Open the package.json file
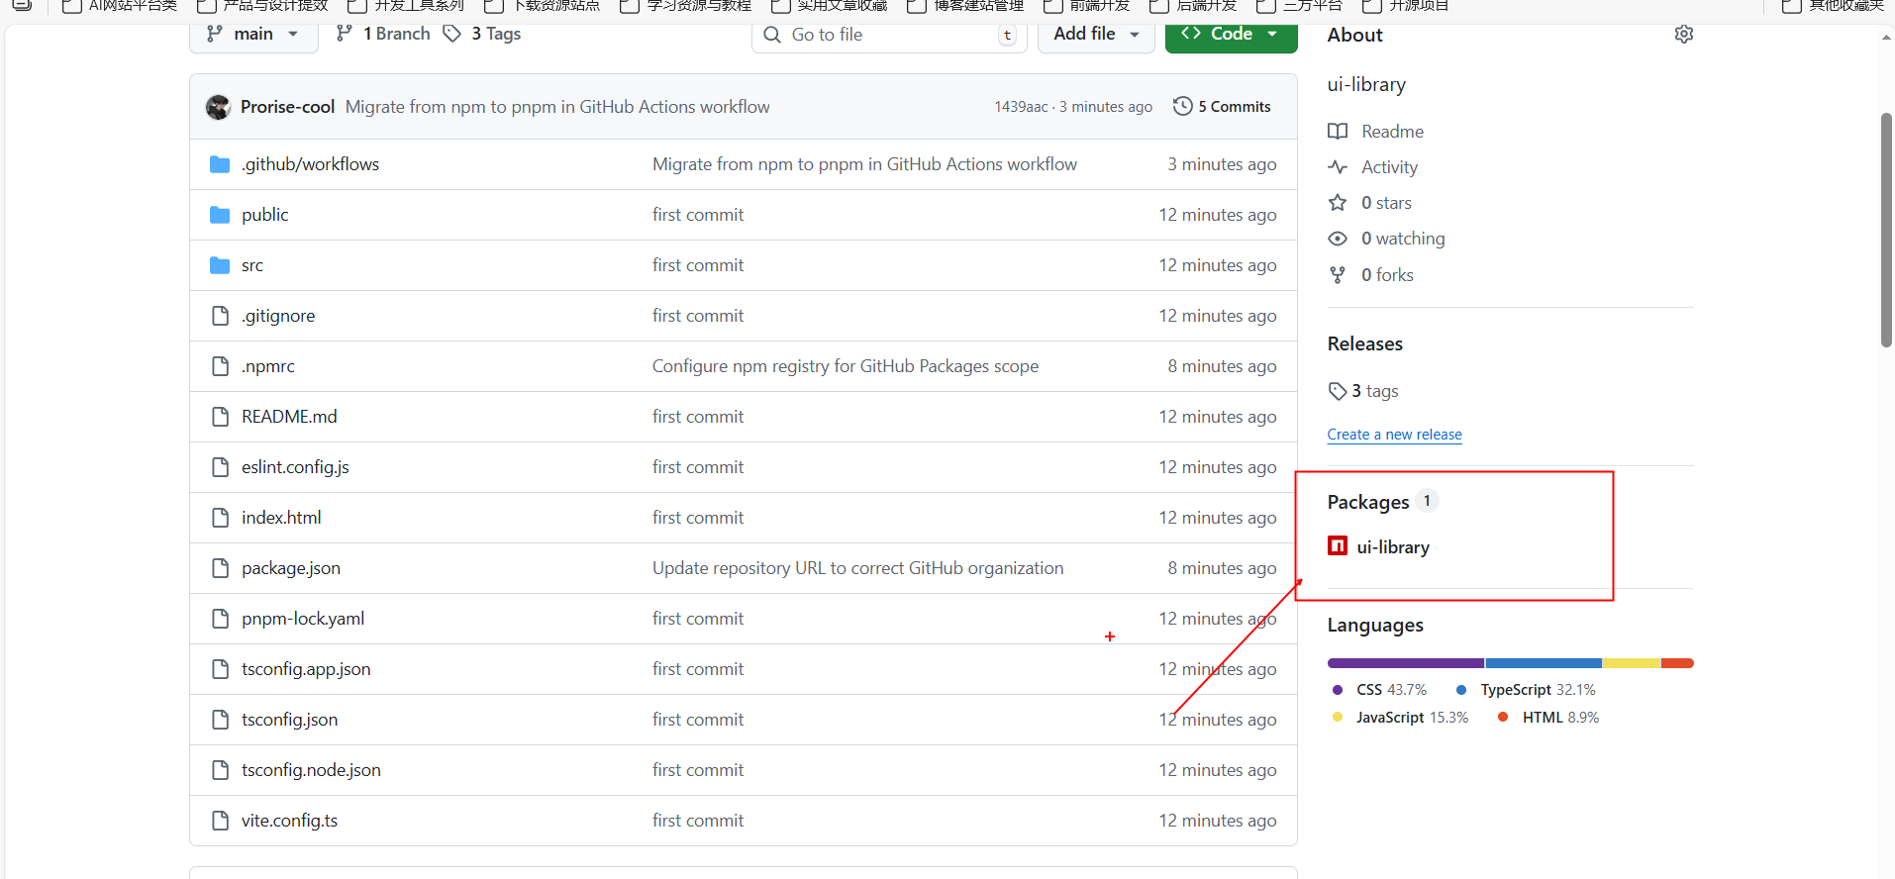The image size is (1895, 879). pos(291,568)
